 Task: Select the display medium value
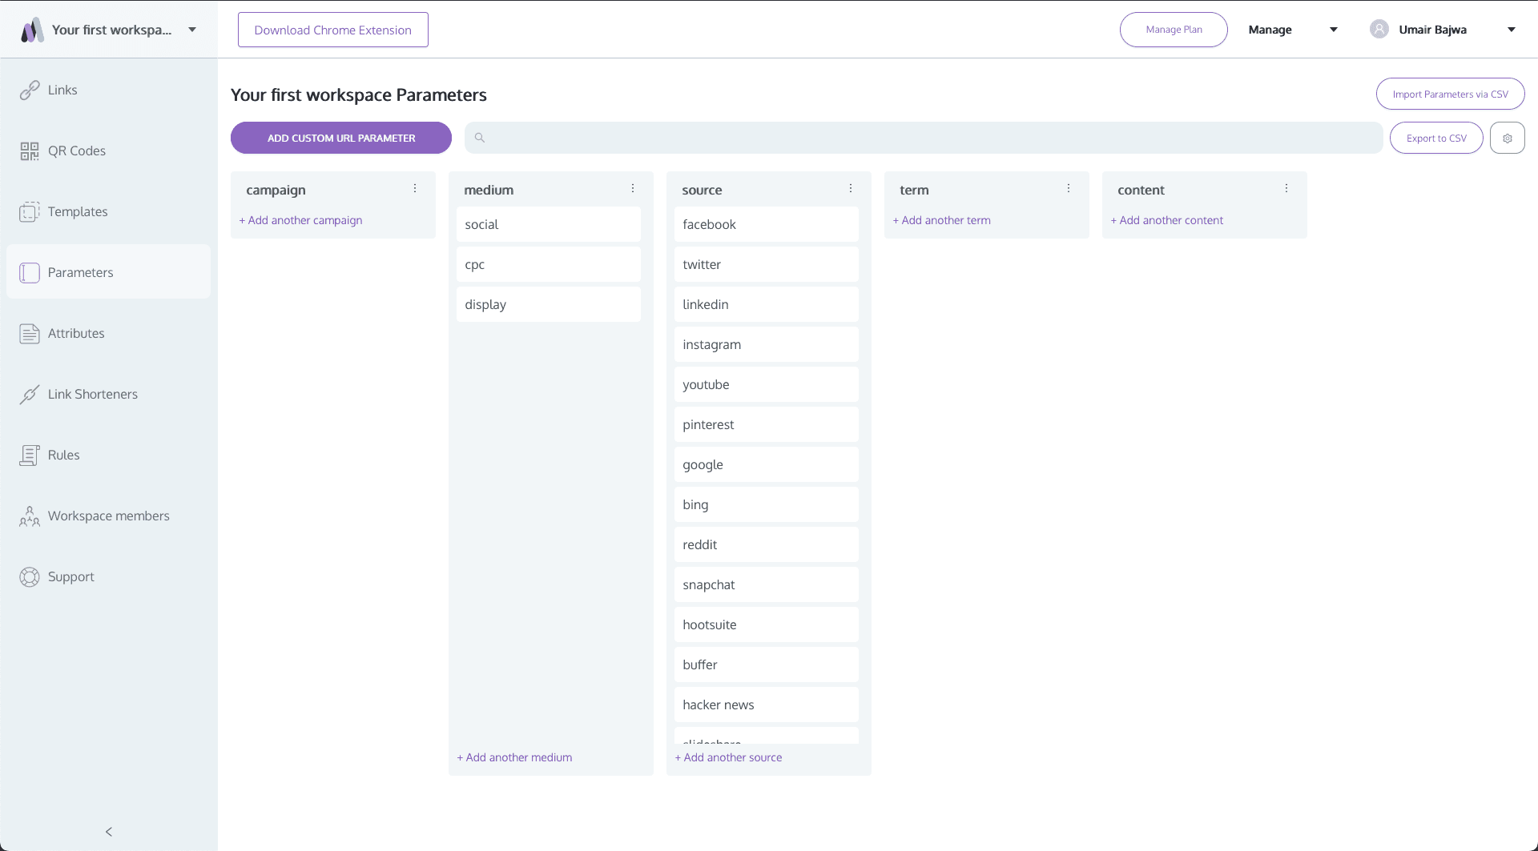click(549, 304)
